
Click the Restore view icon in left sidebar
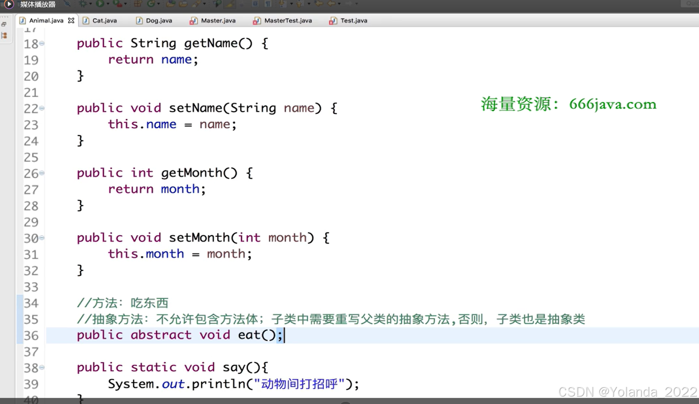coord(4,24)
